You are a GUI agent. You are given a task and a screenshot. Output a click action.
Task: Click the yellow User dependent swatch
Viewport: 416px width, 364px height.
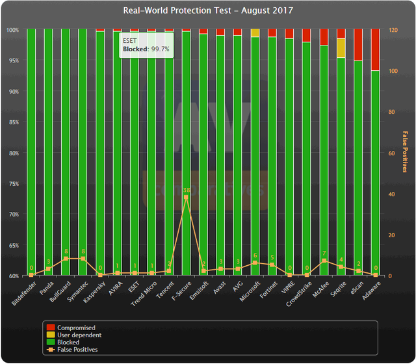[x=51, y=335]
